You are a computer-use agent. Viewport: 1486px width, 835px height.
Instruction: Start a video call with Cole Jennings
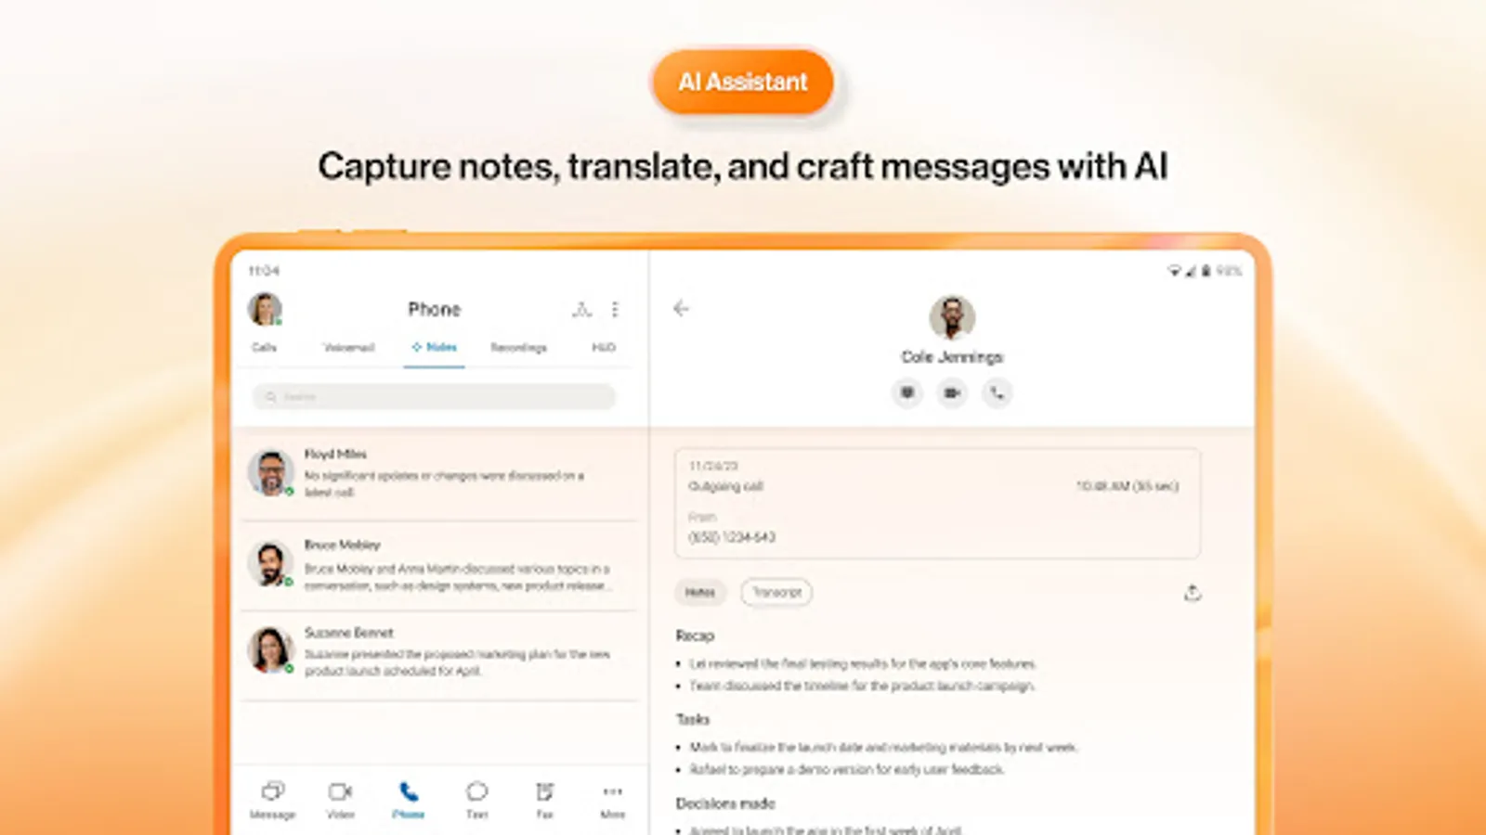[x=951, y=393]
